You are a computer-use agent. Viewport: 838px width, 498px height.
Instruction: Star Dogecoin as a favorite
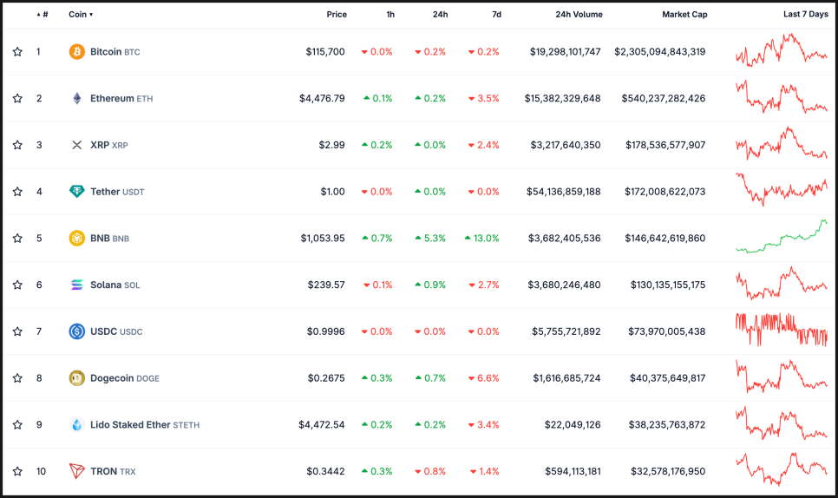coord(17,377)
